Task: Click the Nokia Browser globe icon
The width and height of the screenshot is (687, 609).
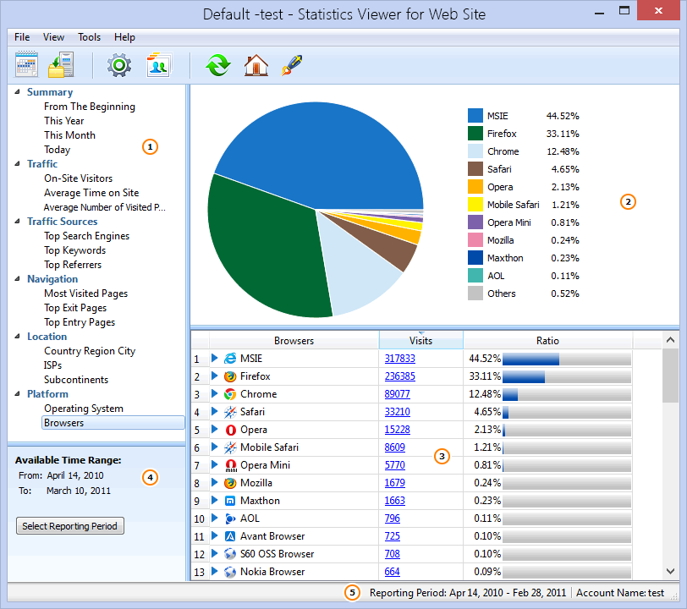Action: [x=230, y=572]
